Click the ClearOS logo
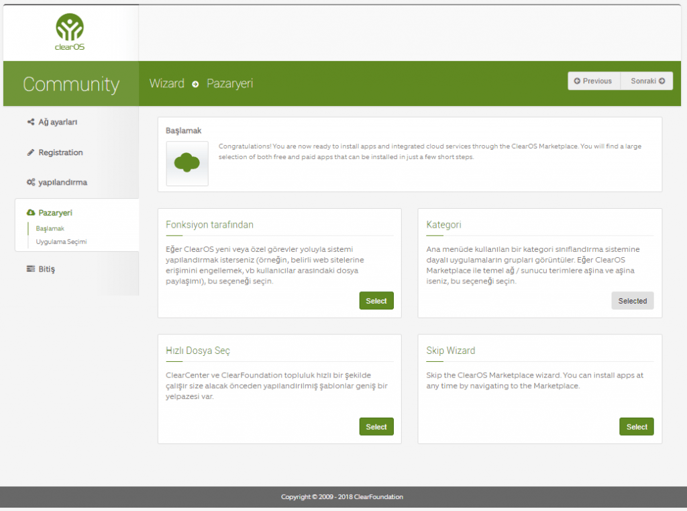687x511 pixels. pyautogui.click(x=70, y=32)
